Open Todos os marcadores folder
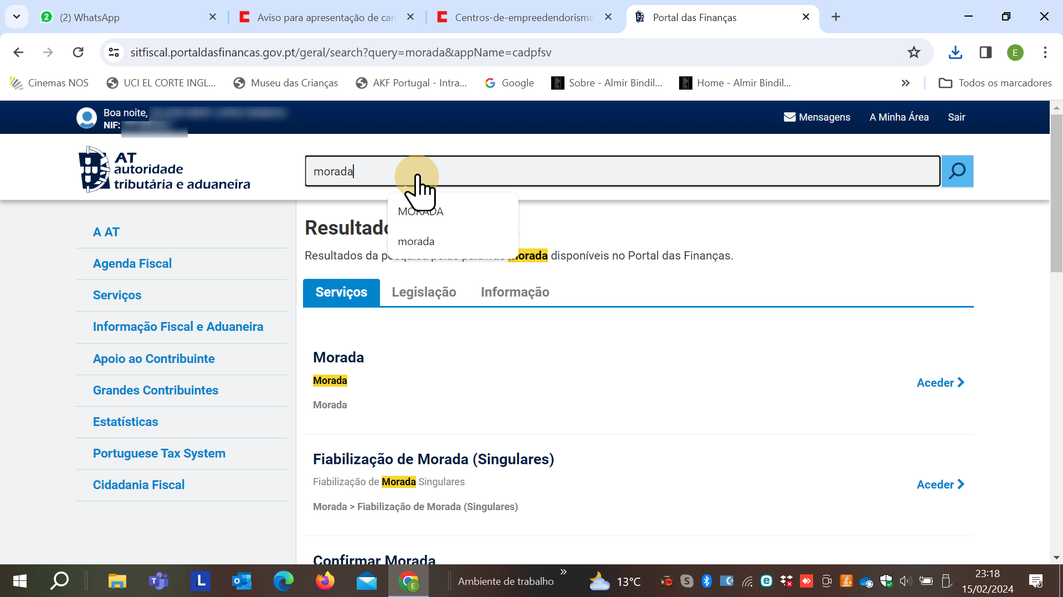Screen dimensions: 1063x597 [995, 83]
